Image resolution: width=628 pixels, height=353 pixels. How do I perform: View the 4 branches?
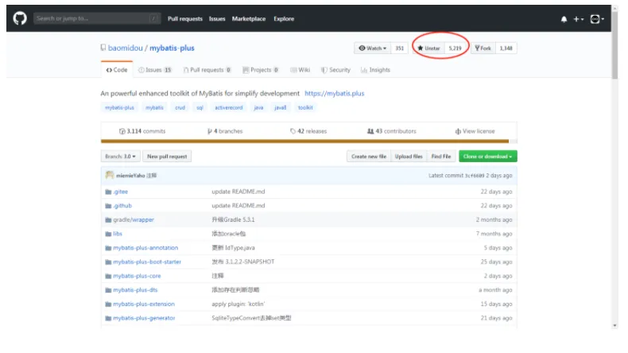(x=225, y=131)
